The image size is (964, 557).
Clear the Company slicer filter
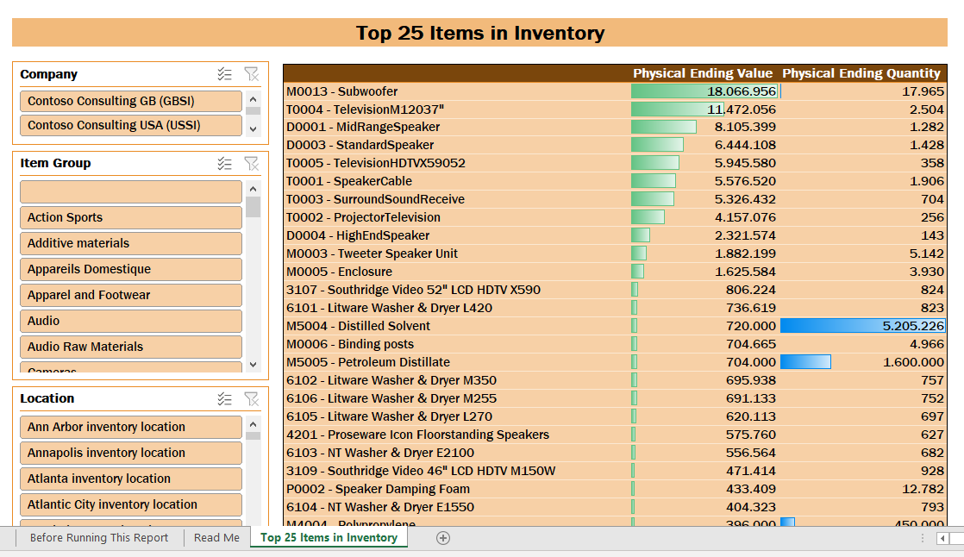(252, 74)
